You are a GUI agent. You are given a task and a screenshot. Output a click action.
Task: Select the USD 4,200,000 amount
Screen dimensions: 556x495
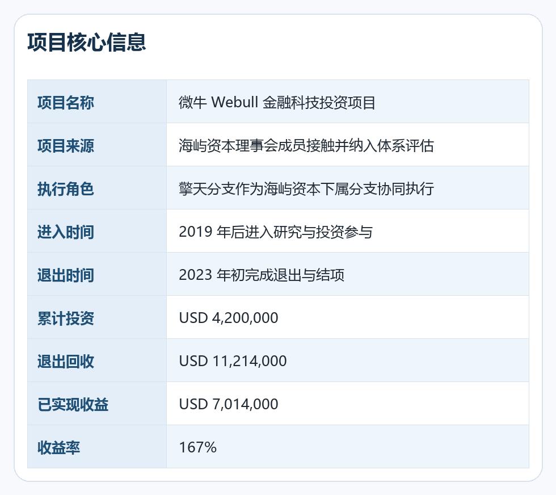[229, 318]
